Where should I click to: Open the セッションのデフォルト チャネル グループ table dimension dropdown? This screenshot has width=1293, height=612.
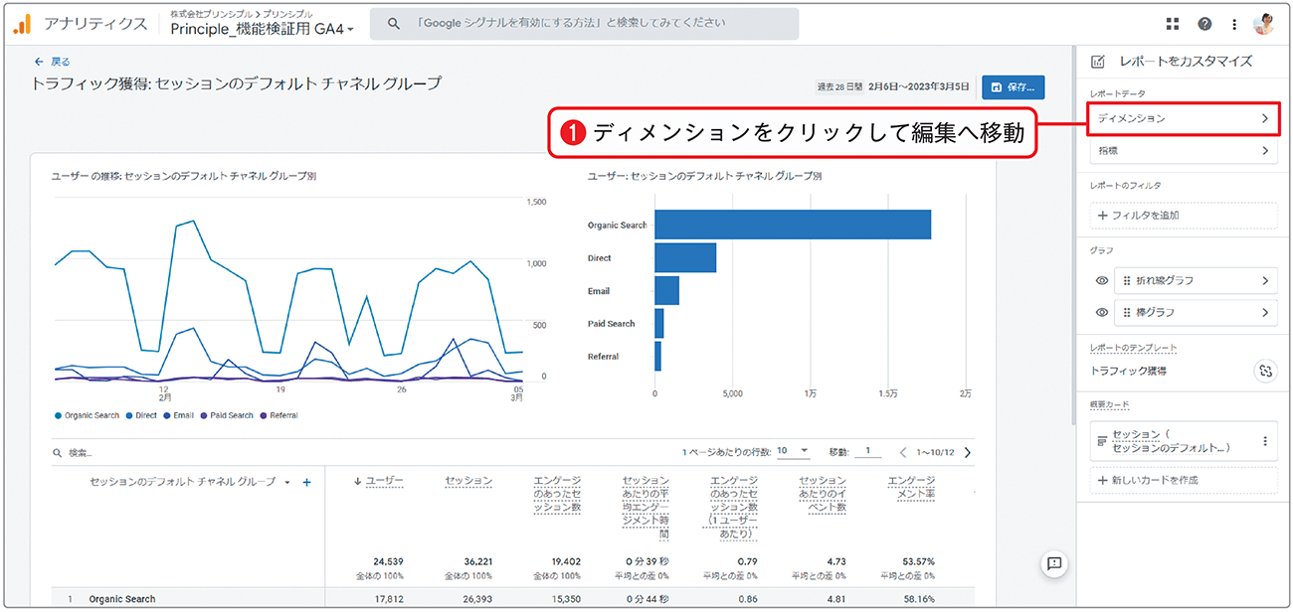point(287,482)
